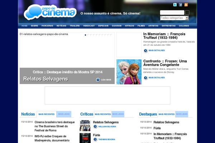Open the Todas categorias dropdown

pos(174,18)
